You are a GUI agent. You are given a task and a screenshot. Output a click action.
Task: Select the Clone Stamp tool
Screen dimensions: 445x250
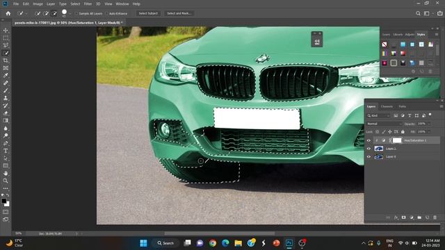[6, 98]
